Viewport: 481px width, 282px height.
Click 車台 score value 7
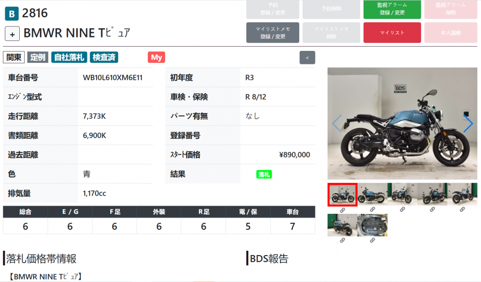pos(292,226)
